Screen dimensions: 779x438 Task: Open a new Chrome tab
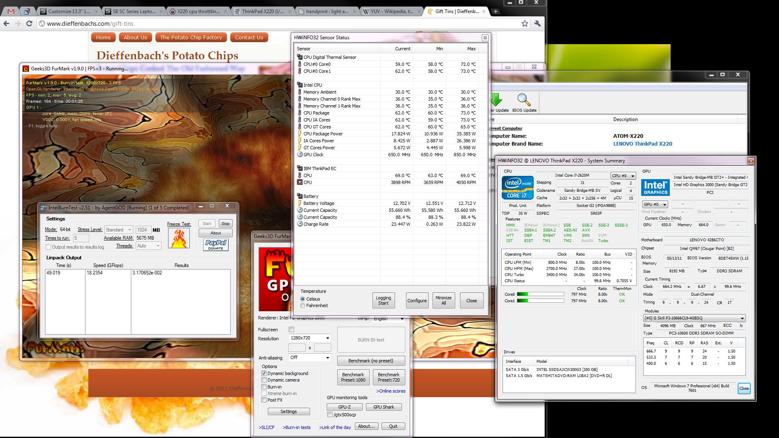tap(495, 11)
